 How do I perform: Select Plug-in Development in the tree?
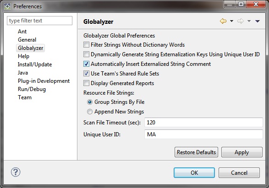click(x=44, y=81)
